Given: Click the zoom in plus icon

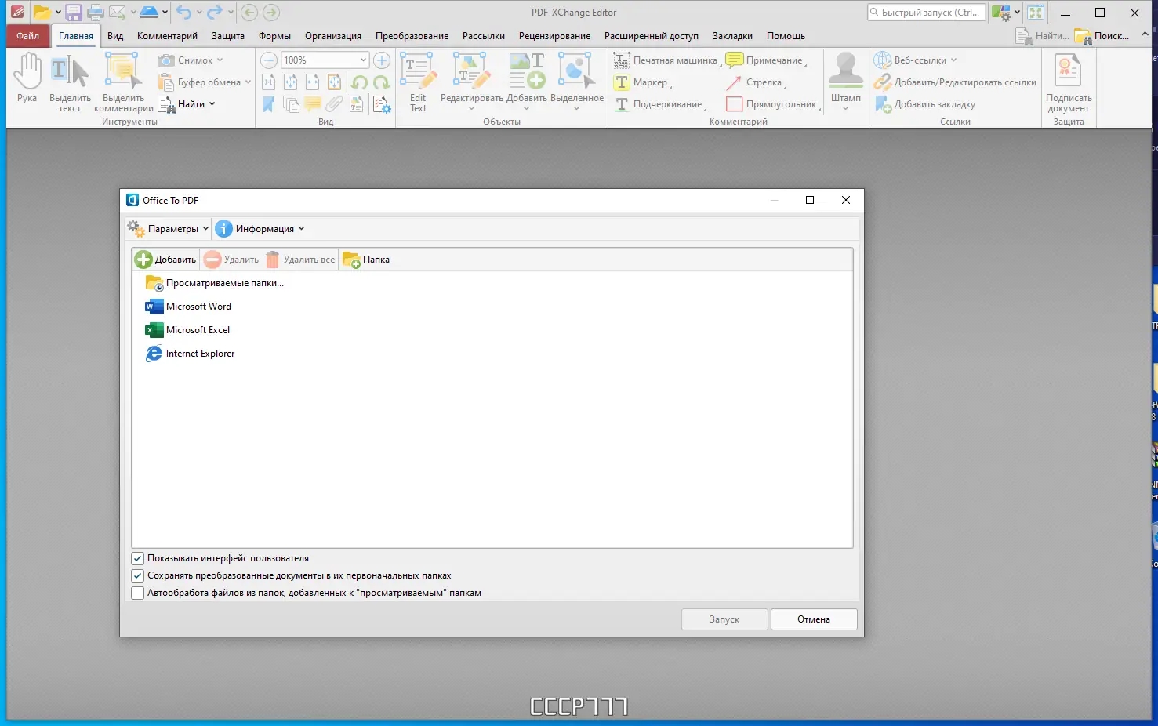Looking at the screenshot, I should point(382,60).
